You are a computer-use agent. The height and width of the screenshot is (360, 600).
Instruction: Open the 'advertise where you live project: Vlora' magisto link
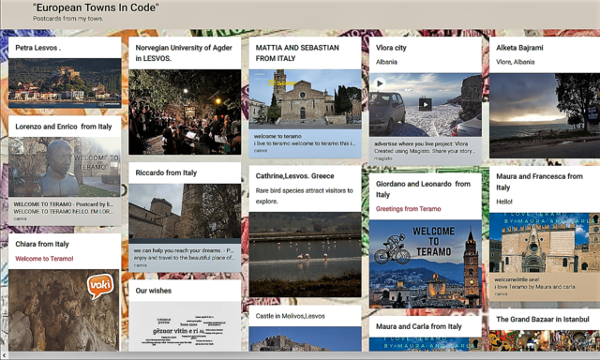425,150
